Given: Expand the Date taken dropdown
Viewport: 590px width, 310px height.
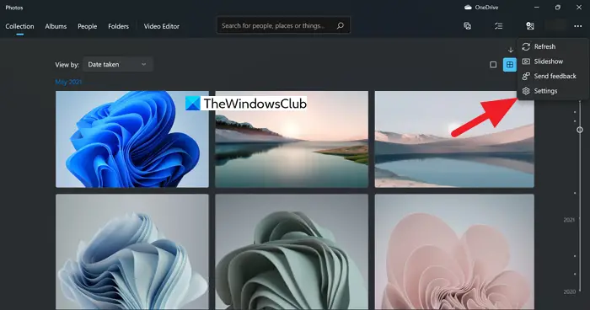Looking at the screenshot, I should (118, 64).
